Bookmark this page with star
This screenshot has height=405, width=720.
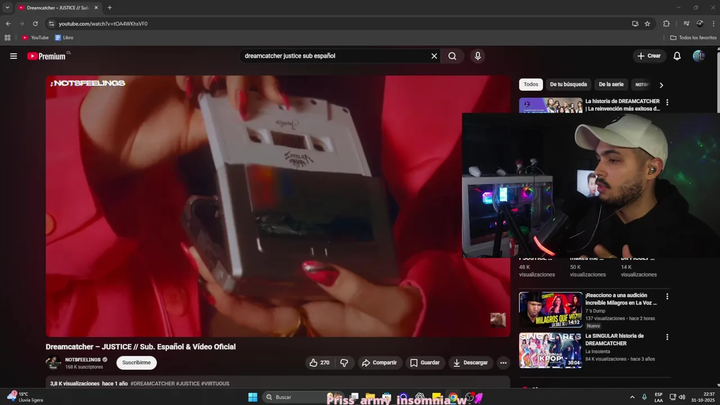647,24
